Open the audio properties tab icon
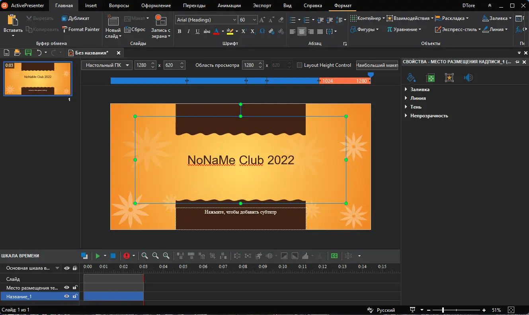The width and height of the screenshot is (529, 315). pos(468,78)
